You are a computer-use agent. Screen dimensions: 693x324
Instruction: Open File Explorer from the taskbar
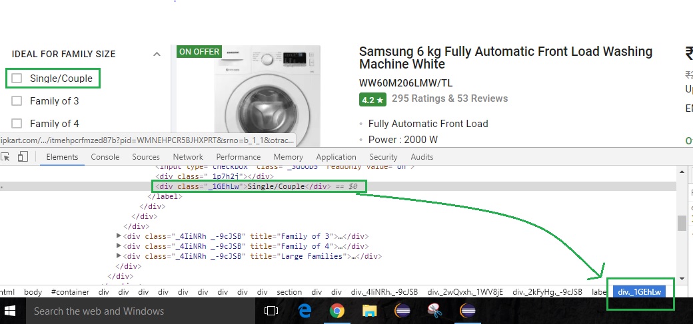pos(369,311)
